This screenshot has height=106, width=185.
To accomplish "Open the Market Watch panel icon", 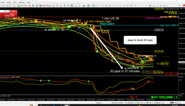I will click(0, 6).
